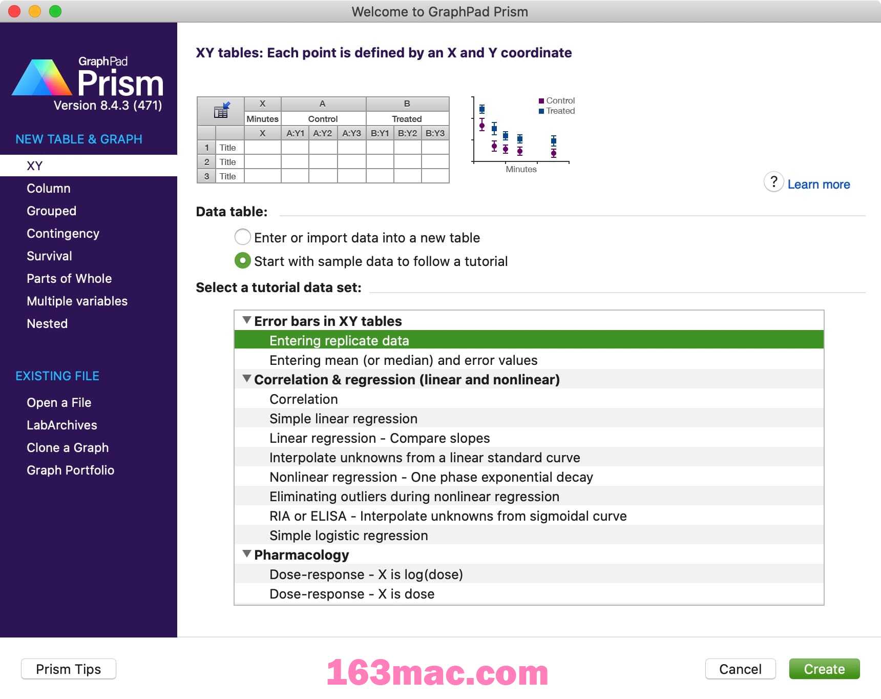Click the EXISTING FILE heading
This screenshot has width=881, height=699.
click(x=57, y=376)
